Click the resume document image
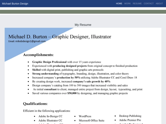The width and height of the screenshot is (166, 124). point(83,76)
